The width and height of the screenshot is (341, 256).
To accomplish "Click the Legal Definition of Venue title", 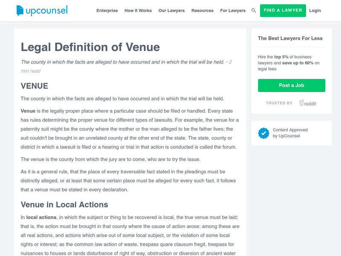I will point(90,47).
